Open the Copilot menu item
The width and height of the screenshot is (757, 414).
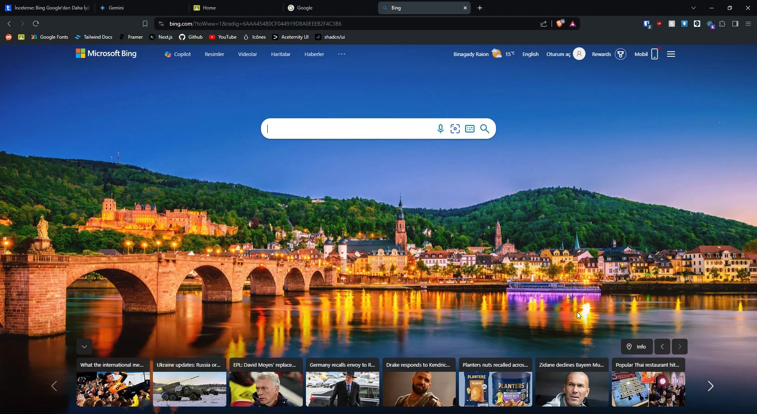178,54
